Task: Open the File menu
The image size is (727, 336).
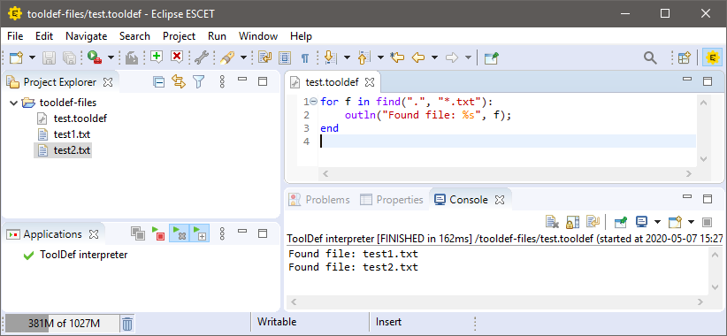Action: tap(15, 36)
